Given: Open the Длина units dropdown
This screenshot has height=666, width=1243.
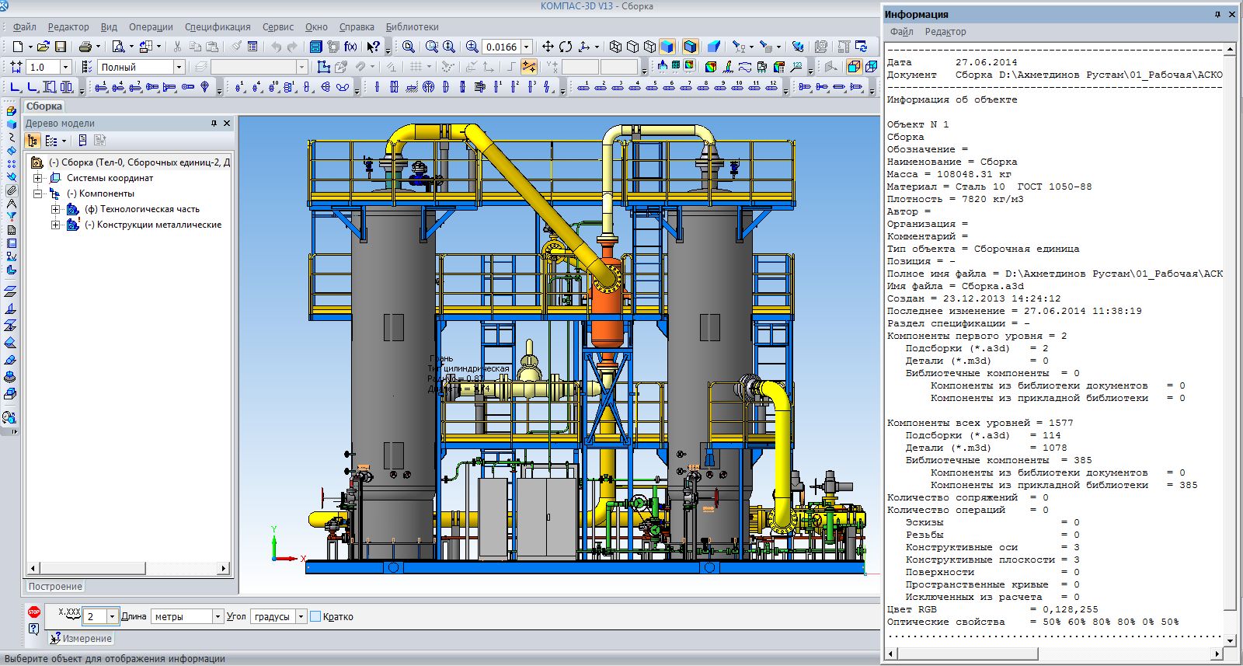Looking at the screenshot, I should [218, 616].
